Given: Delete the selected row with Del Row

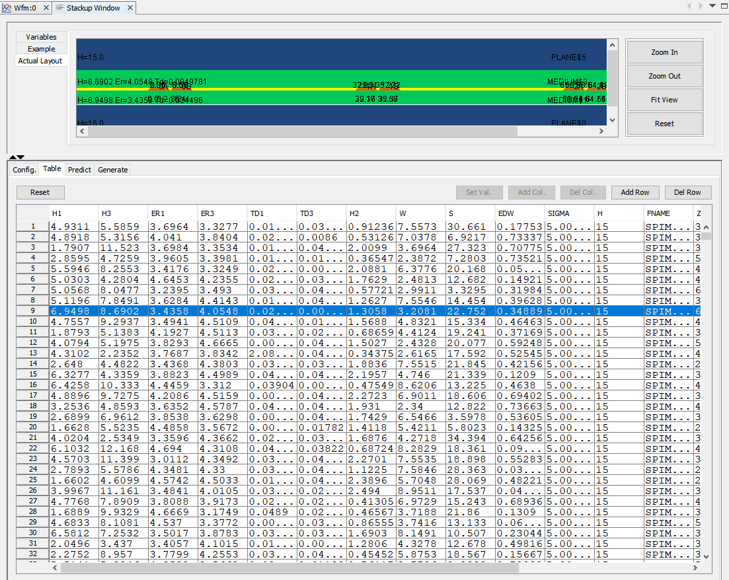Looking at the screenshot, I should click(687, 192).
